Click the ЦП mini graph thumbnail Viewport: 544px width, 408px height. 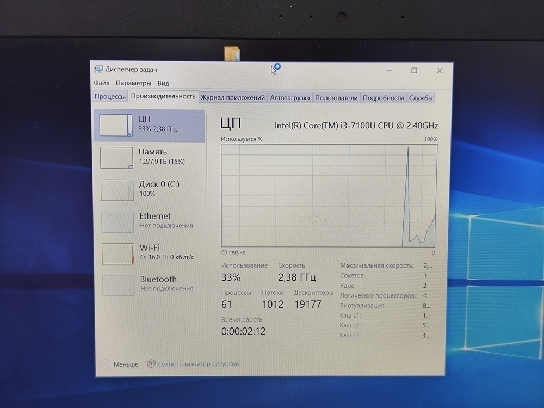pos(116,125)
